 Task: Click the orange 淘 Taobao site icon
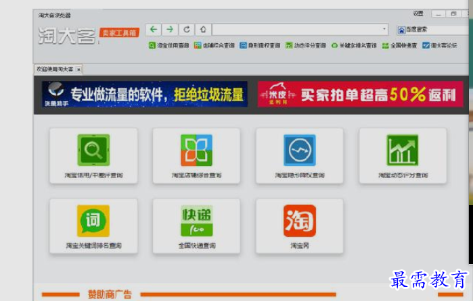coord(300,221)
